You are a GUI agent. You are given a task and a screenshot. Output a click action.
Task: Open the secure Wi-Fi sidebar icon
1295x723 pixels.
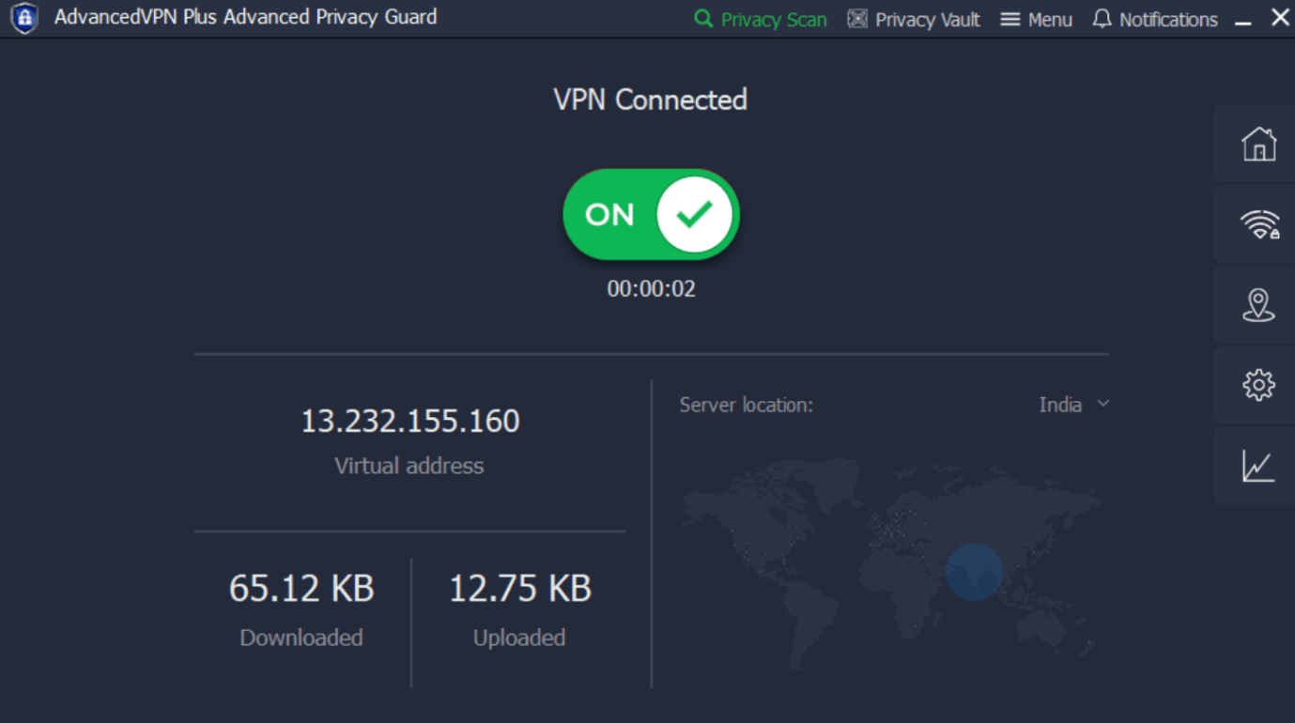(1258, 225)
